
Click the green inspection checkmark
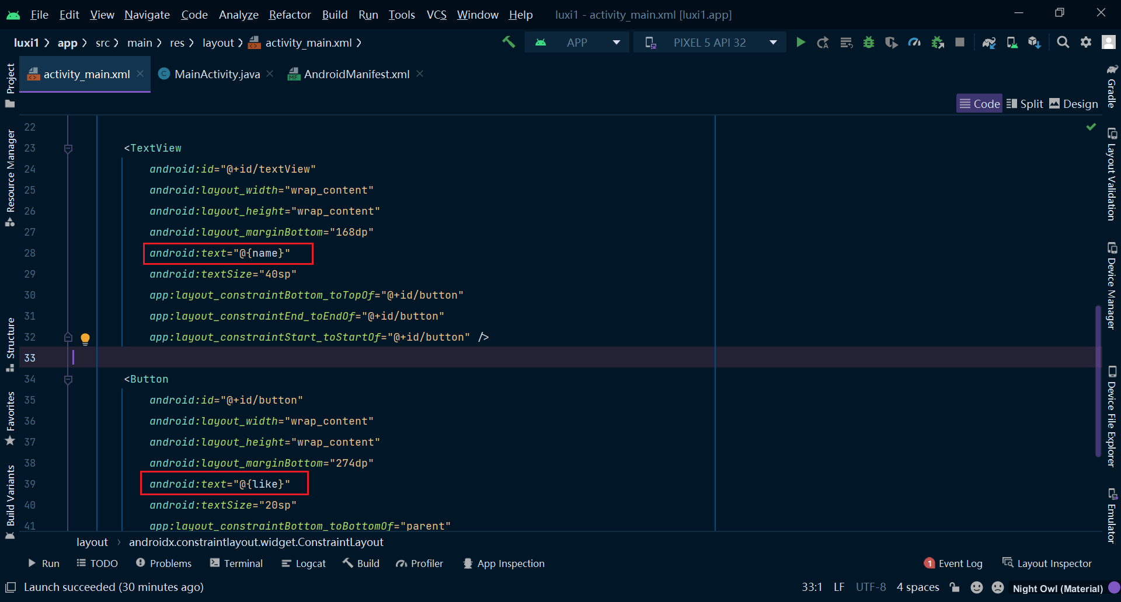click(1091, 127)
